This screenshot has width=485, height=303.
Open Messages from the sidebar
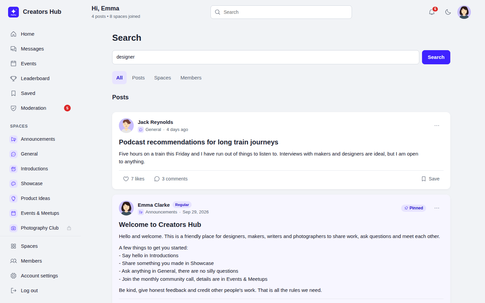pyautogui.click(x=40, y=49)
